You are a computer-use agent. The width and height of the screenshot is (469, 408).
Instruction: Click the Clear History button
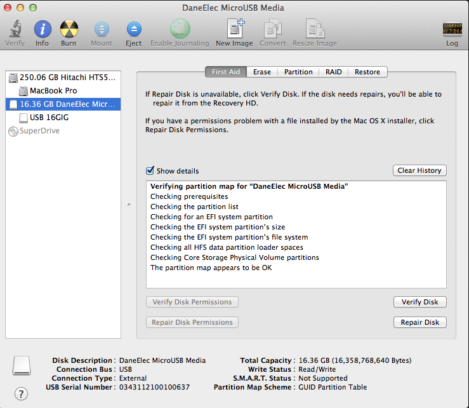tap(419, 170)
